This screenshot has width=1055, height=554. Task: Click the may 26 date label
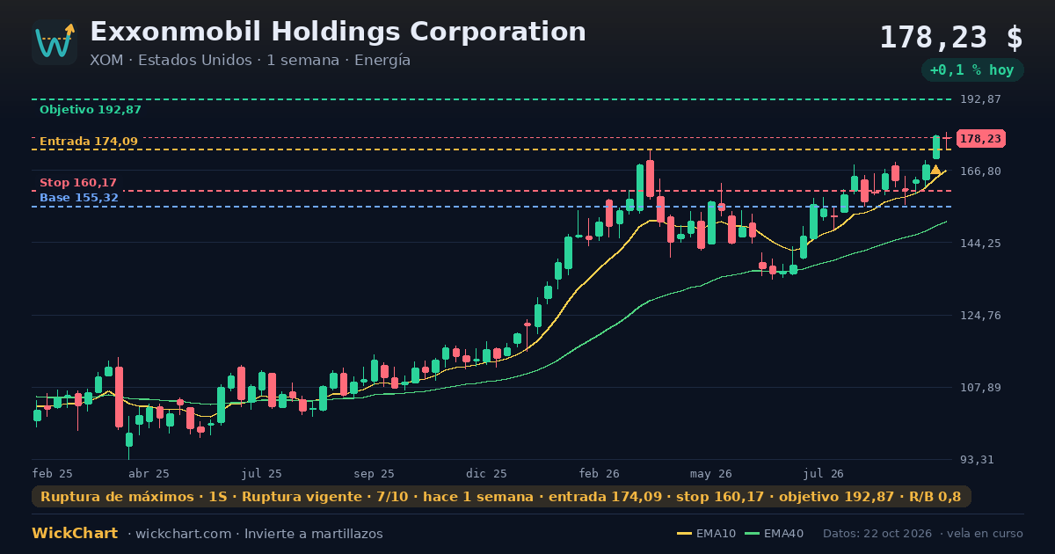[711, 473]
